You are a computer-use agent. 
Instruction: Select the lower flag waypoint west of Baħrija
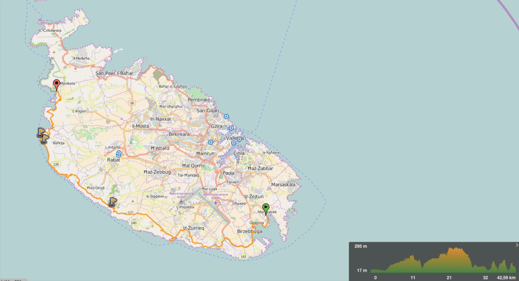[x=45, y=137]
